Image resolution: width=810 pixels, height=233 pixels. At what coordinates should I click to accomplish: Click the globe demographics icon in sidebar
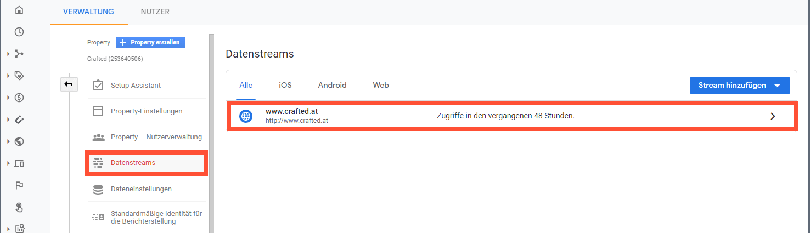pyautogui.click(x=19, y=141)
